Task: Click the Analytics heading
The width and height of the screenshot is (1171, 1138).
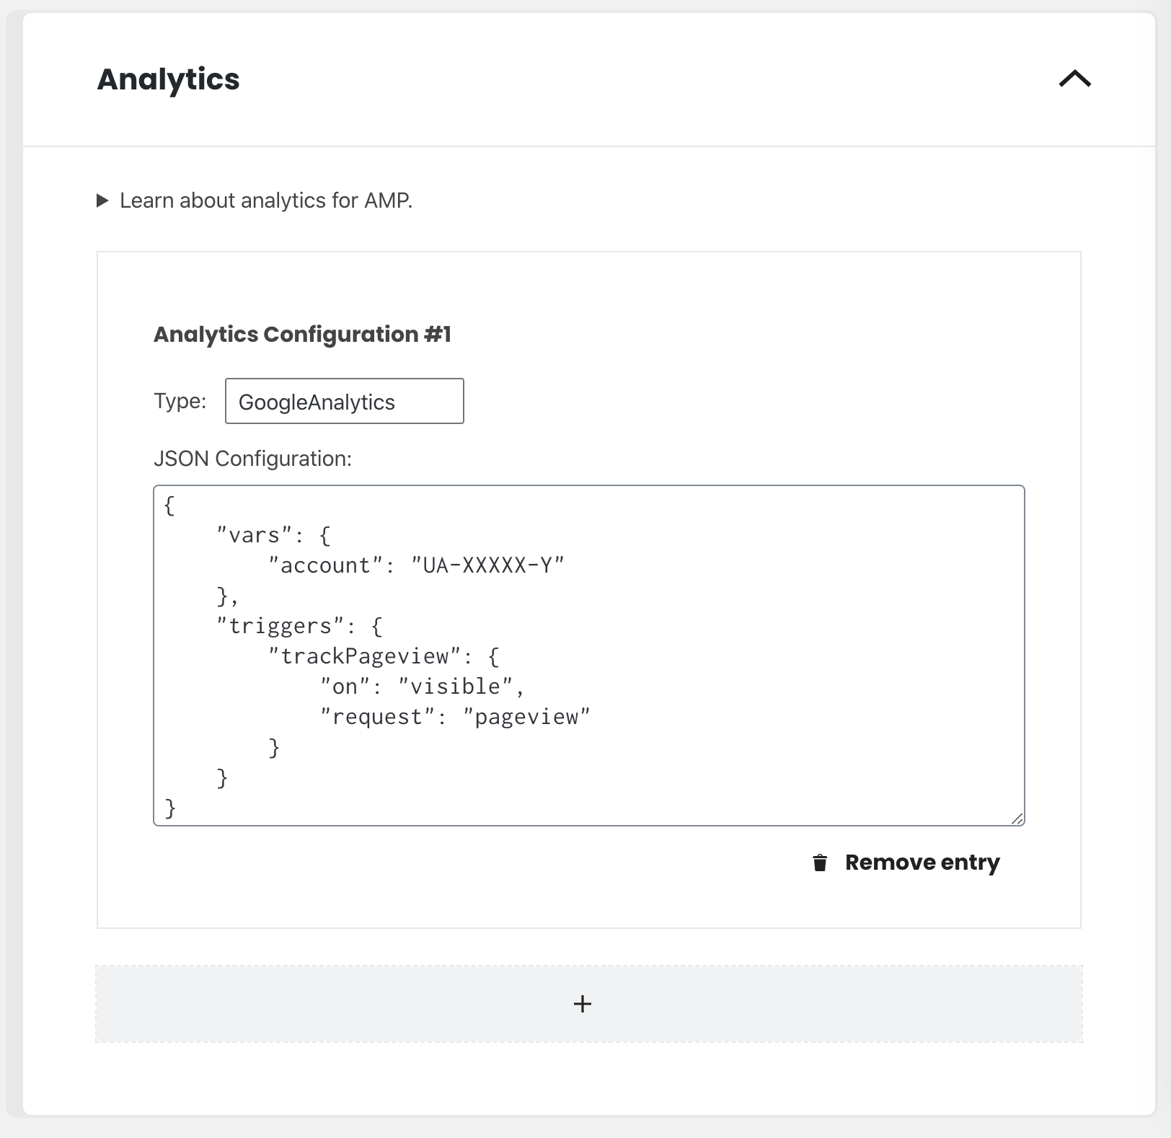Action: (x=168, y=79)
